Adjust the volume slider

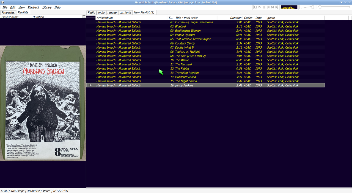(307, 7)
